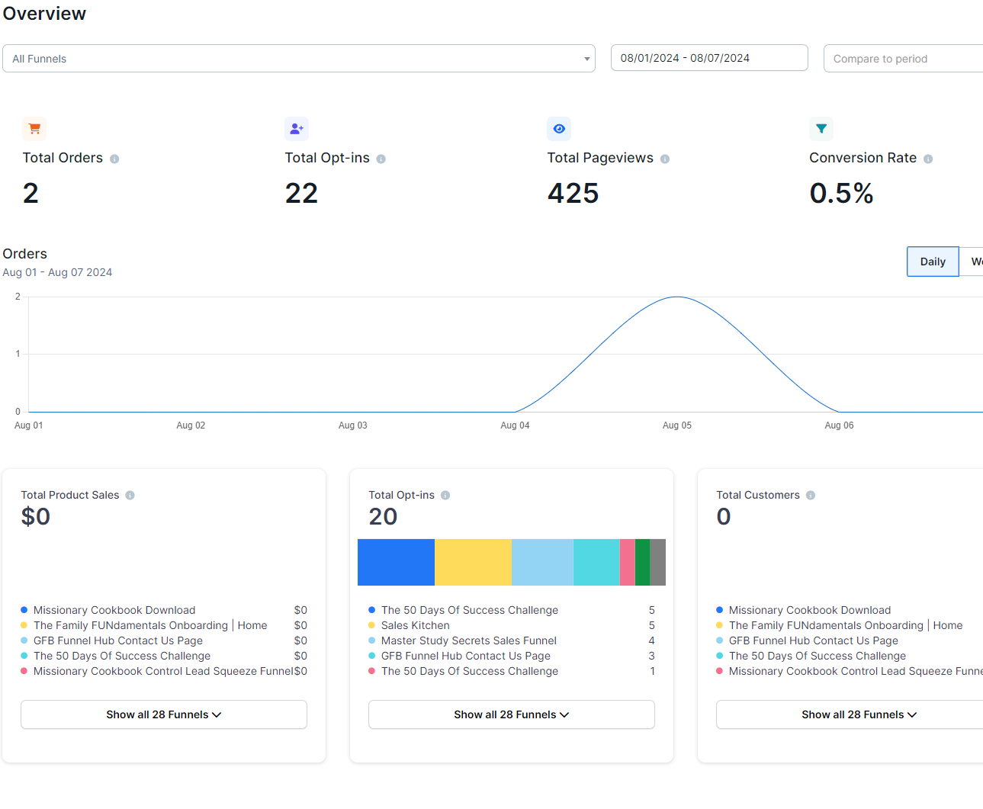Click info icon next to Total Product Sales
Image resolution: width=983 pixels, height=809 pixels.
[x=130, y=496]
